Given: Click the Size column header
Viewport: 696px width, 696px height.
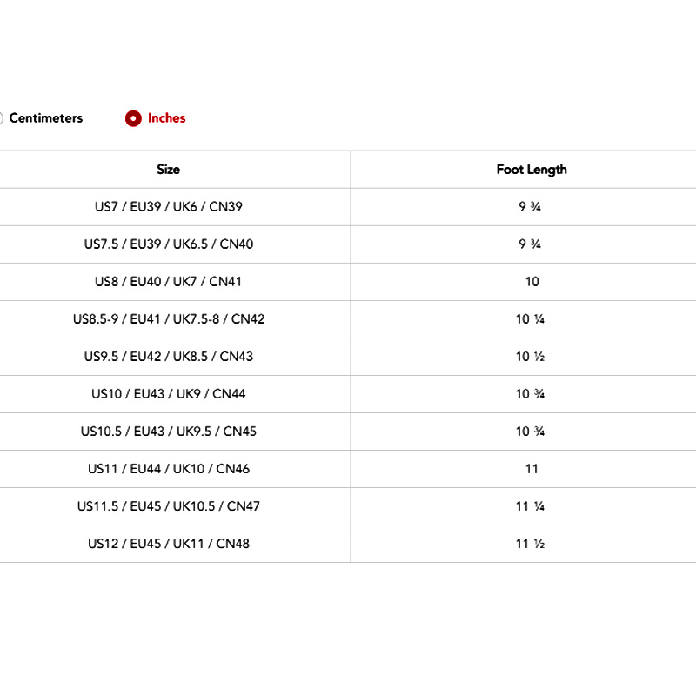Looking at the screenshot, I should (x=169, y=170).
